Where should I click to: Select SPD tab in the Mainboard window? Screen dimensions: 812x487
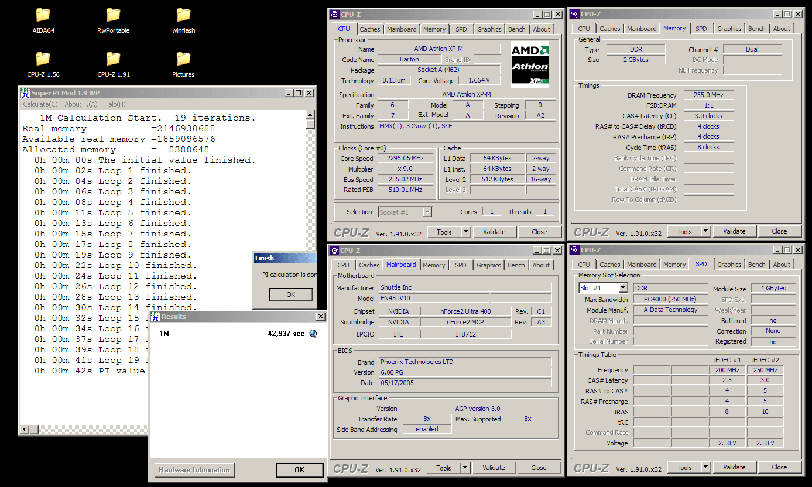click(461, 265)
